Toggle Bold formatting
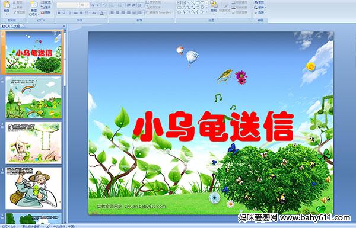 coord(59,13)
